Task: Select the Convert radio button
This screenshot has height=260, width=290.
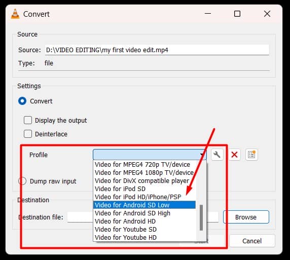Action: pyautogui.click(x=22, y=101)
